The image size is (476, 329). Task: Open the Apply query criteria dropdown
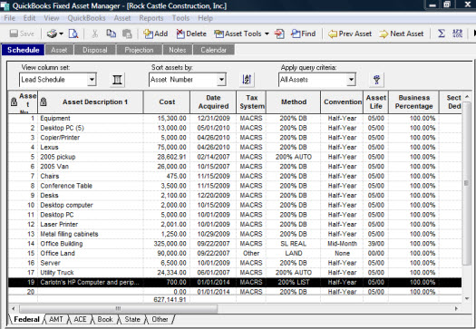point(351,80)
